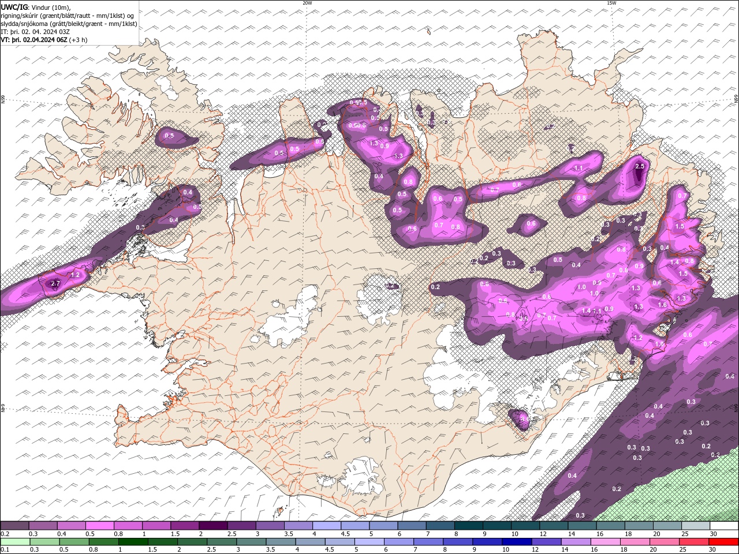Viewport: 739px width, 554px height.
Task: Select the light pink swatch labelled 16 in rain legend
Action: coord(606,542)
